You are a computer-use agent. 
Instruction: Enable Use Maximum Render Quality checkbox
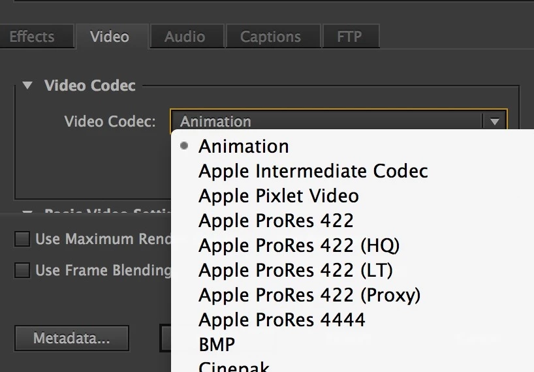(x=23, y=240)
